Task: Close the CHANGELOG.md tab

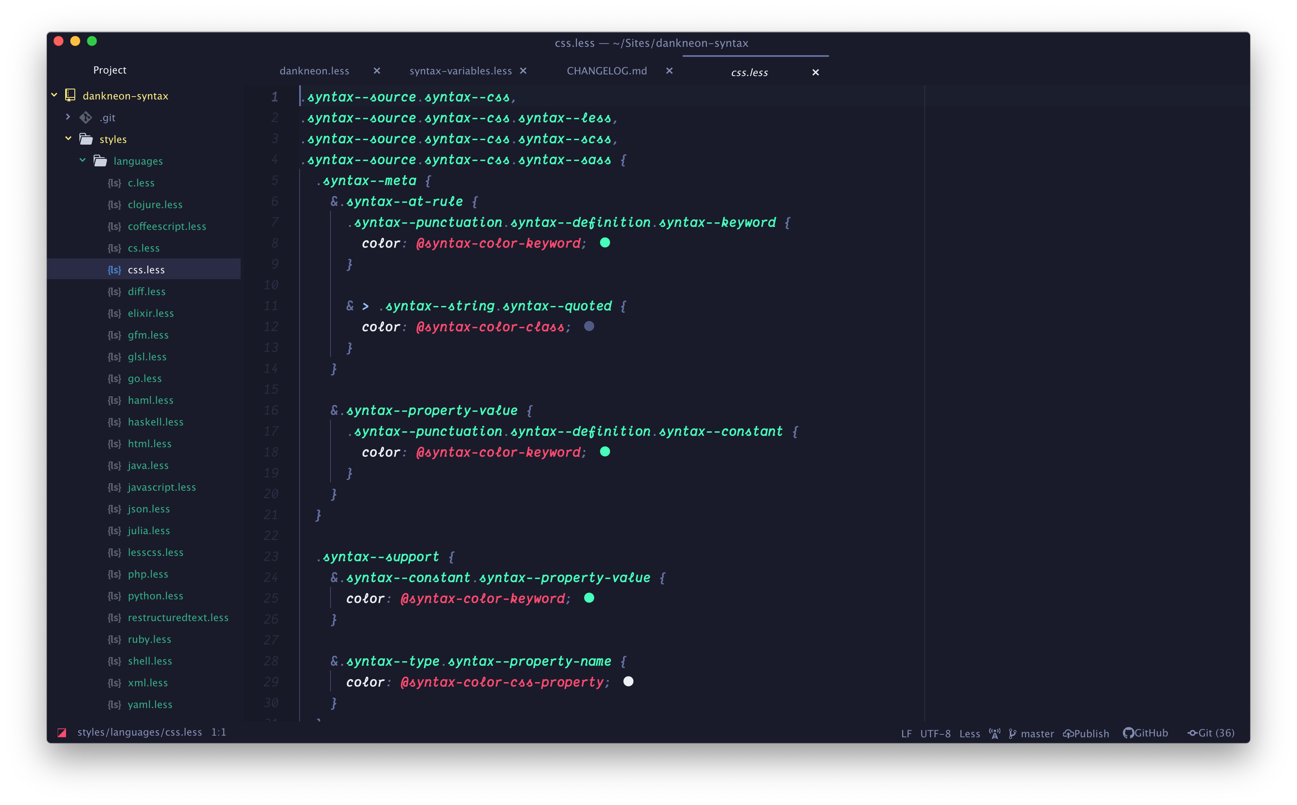Action: click(669, 71)
